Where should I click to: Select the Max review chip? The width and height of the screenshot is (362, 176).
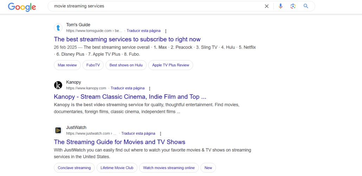click(67, 65)
